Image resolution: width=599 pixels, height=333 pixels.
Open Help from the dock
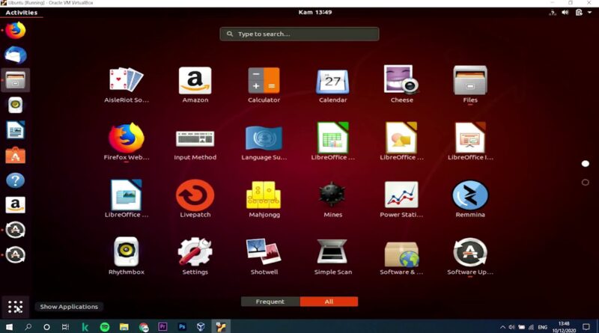tap(15, 180)
